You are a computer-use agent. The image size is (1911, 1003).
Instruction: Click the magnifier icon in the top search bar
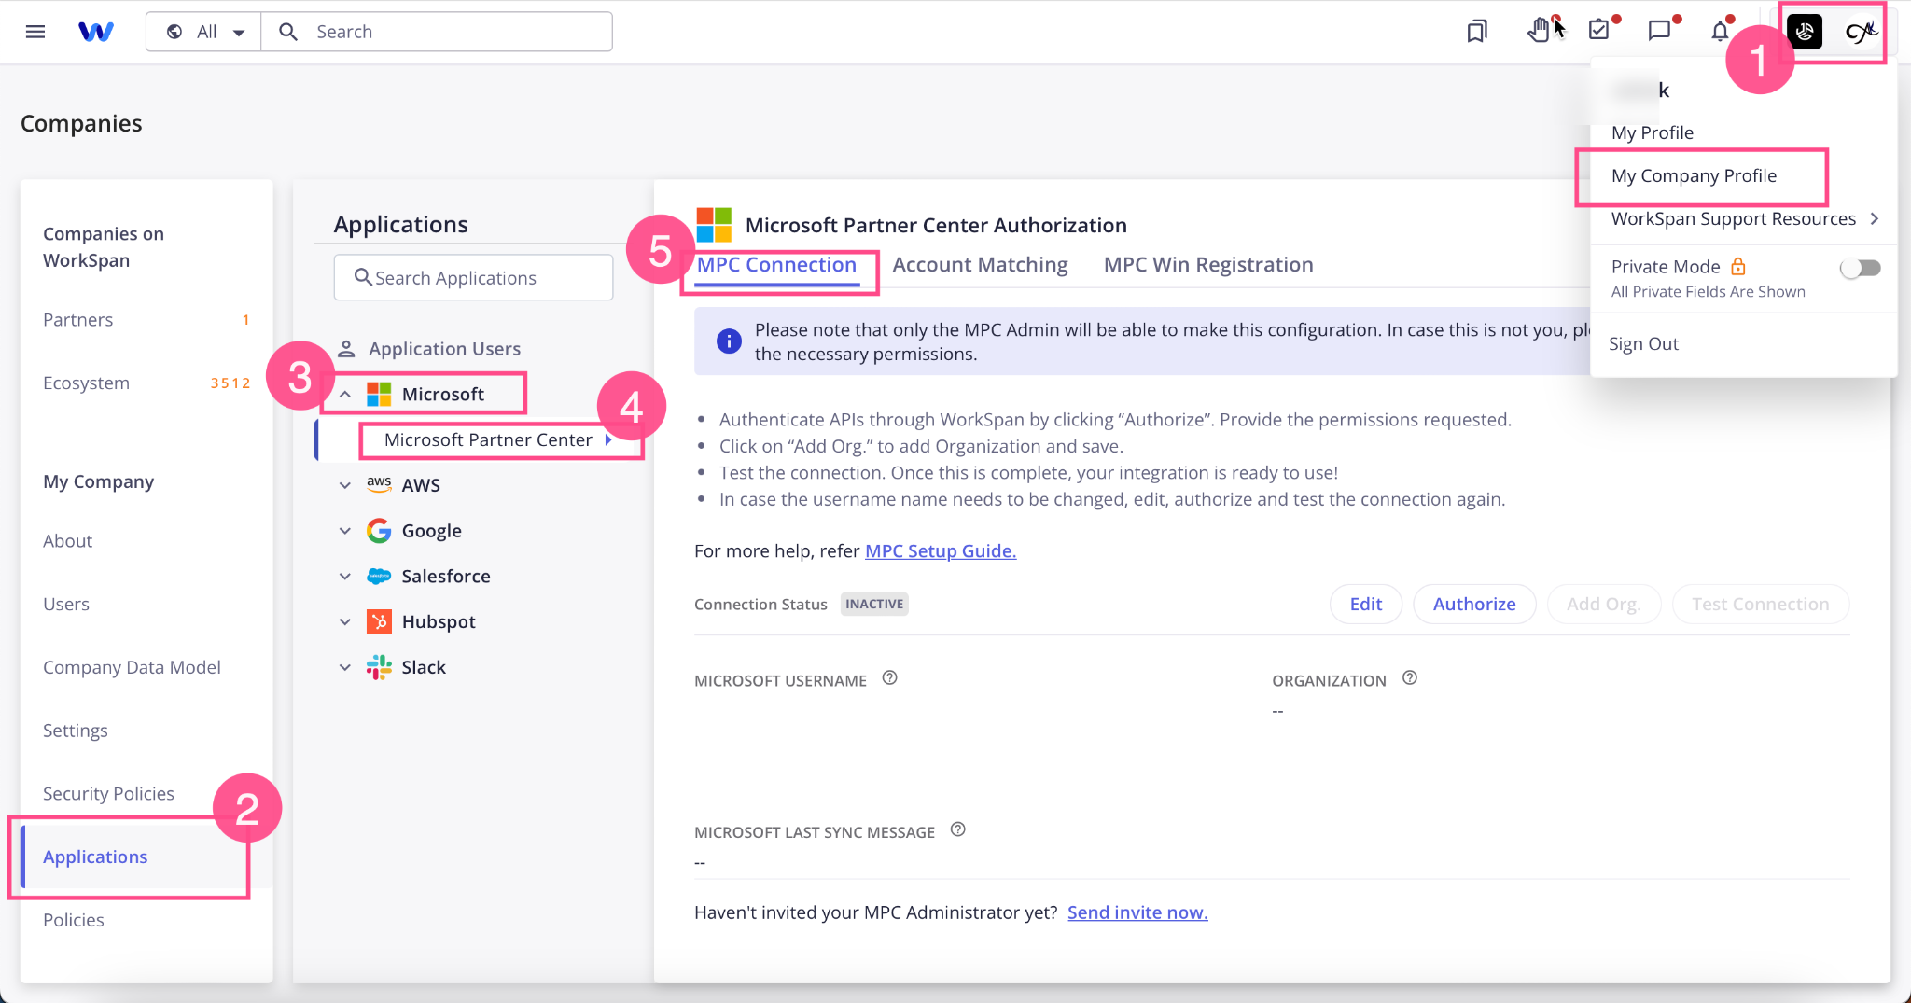288,32
